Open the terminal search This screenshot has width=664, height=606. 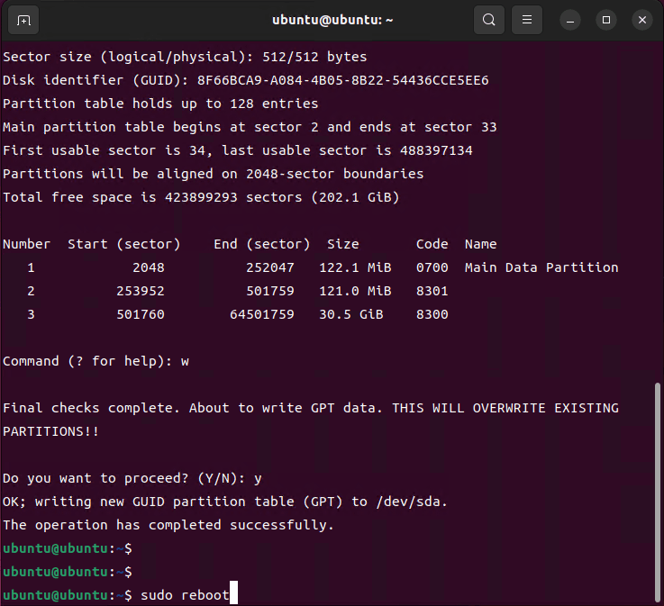[x=488, y=20]
